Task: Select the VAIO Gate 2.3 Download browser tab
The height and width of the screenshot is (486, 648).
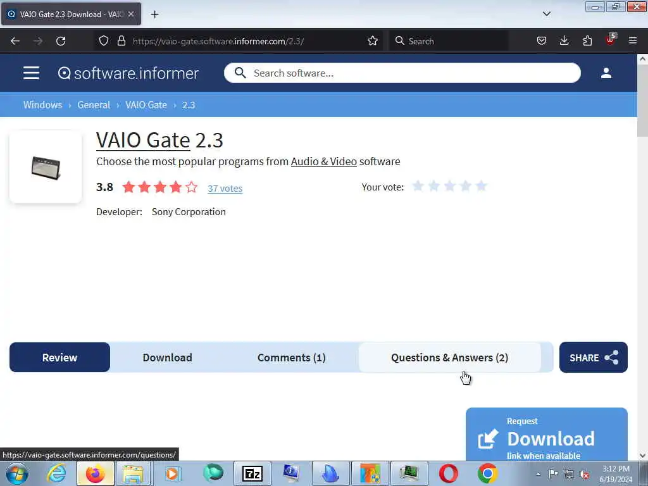Action: pyautogui.click(x=71, y=14)
